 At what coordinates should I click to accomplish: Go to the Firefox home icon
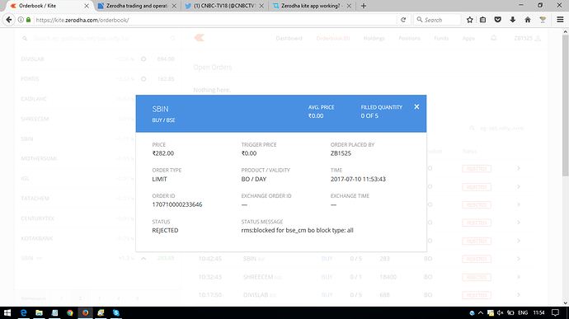(528, 20)
